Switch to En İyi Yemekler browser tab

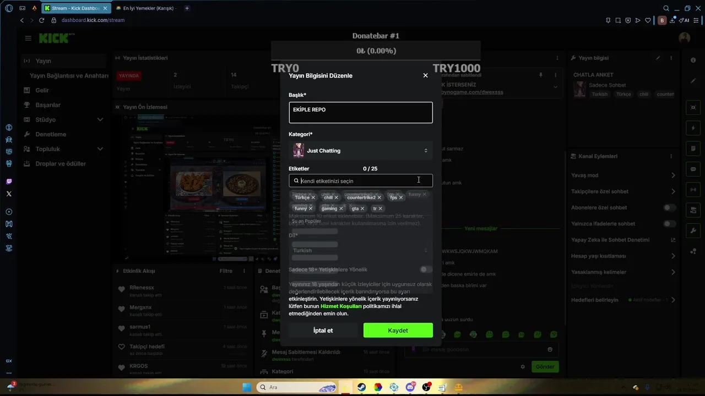click(145, 8)
